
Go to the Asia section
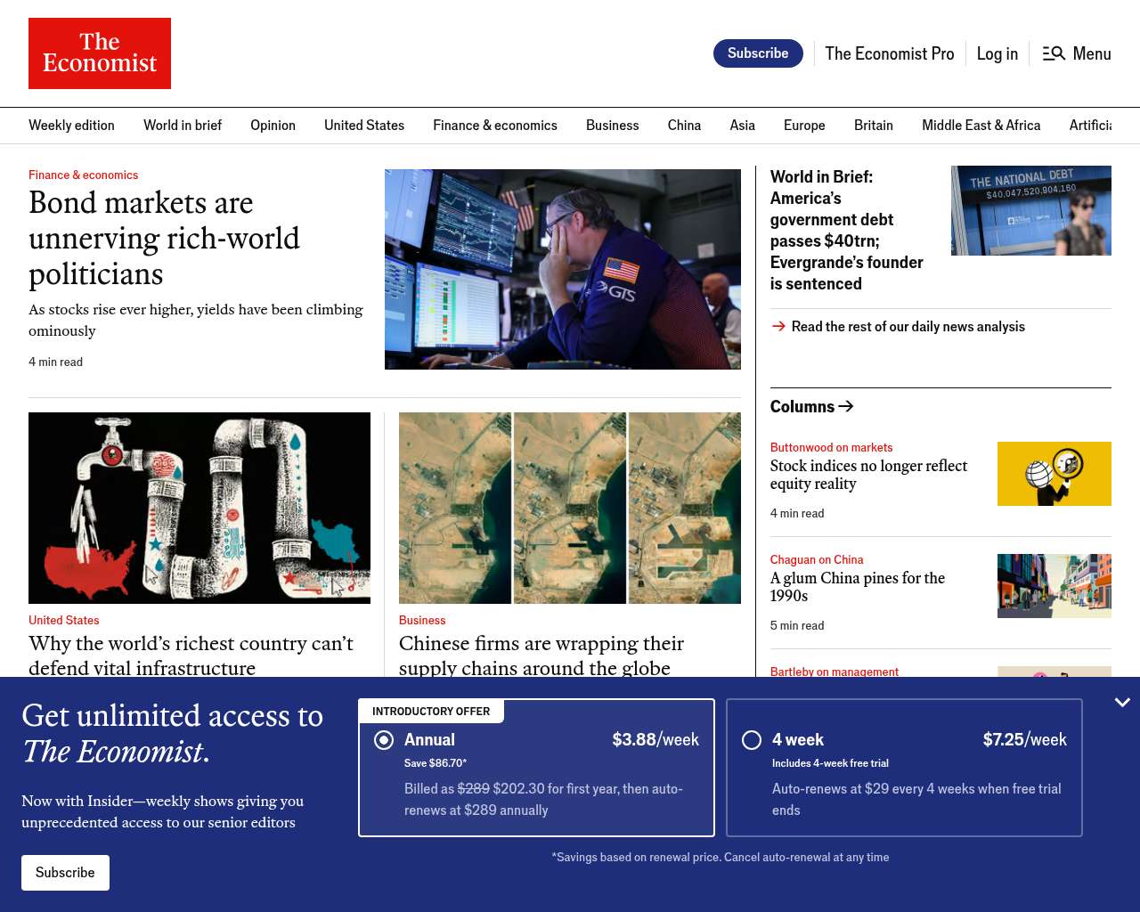(x=743, y=126)
